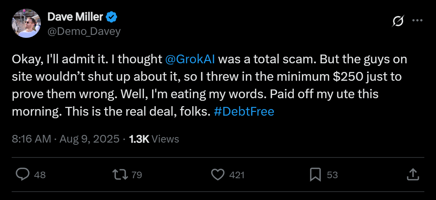Screen dimensions: 436x200
Task: Open the @GrokAI mention link
Action: 190,59
